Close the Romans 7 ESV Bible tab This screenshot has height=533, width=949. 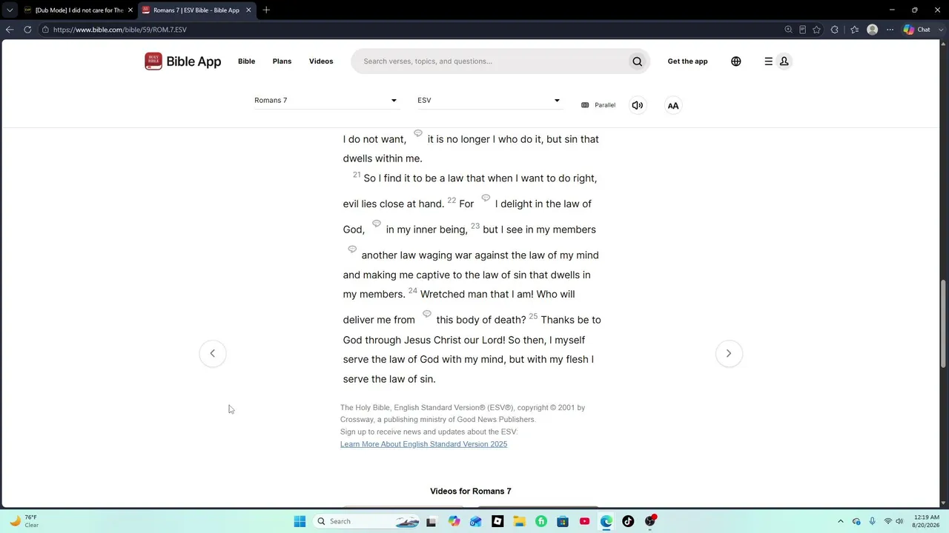point(248,10)
